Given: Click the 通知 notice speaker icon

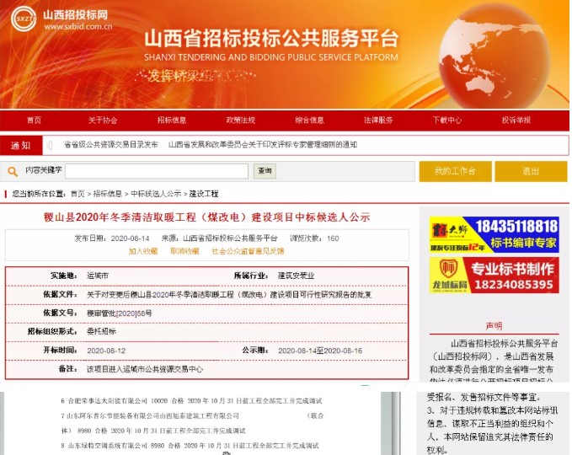Looking at the screenshot, I should pyautogui.click(x=50, y=145).
